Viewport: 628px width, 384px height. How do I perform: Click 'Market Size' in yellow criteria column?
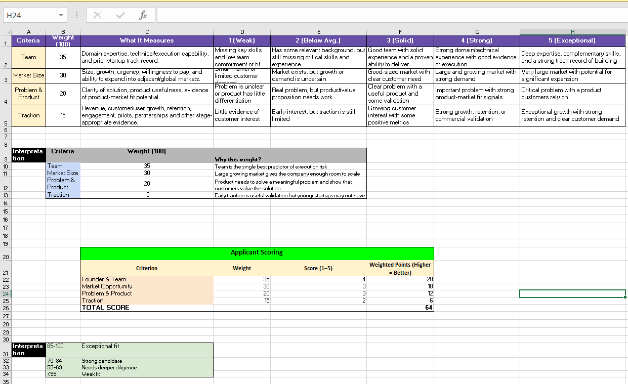tap(29, 75)
